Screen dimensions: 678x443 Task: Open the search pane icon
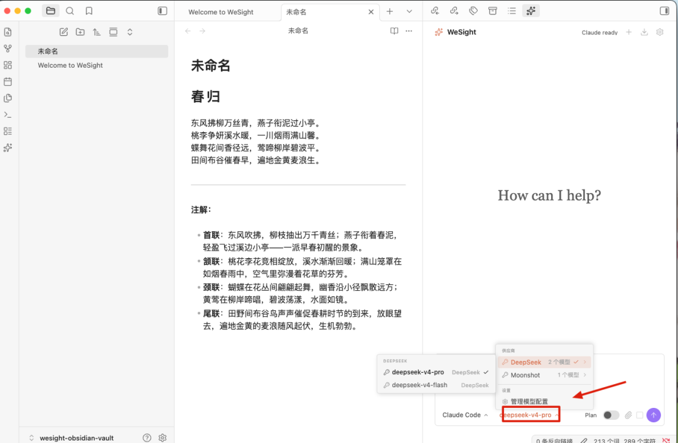pyautogui.click(x=70, y=11)
